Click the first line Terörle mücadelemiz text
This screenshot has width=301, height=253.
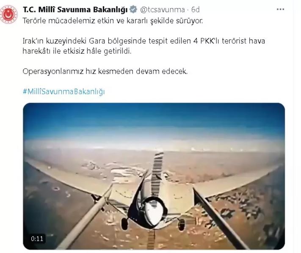(x=113, y=21)
